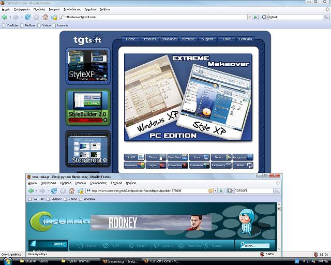The width and height of the screenshot is (331, 265).
Task: Open the Transparency feature button
Action: tap(221, 165)
